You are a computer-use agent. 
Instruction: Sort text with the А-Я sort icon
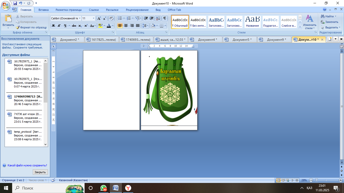158,18
